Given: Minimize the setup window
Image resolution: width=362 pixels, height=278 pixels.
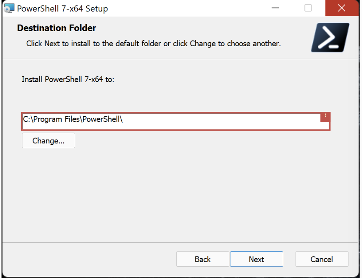Looking at the screenshot, I should (x=275, y=8).
